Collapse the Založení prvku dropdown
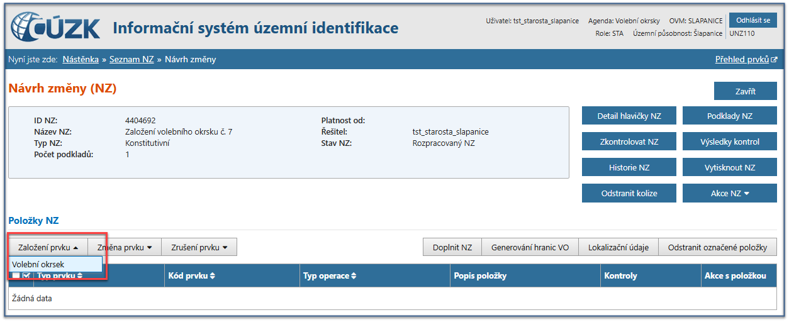This screenshot has width=789, height=322. coord(48,247)
